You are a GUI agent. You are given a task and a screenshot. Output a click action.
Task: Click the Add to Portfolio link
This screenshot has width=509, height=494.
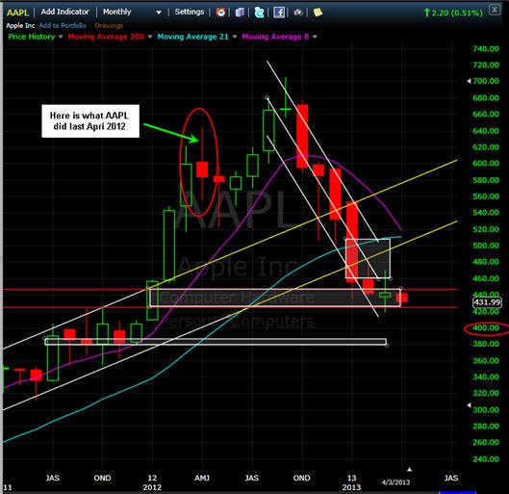[x=63, y=25]
